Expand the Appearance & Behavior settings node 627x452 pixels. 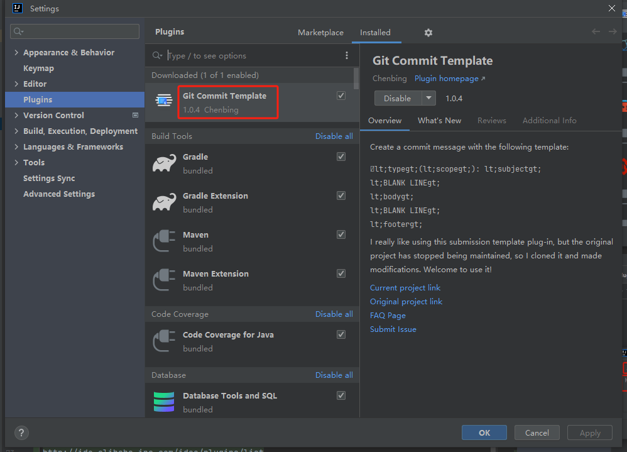tap(16, 53)
